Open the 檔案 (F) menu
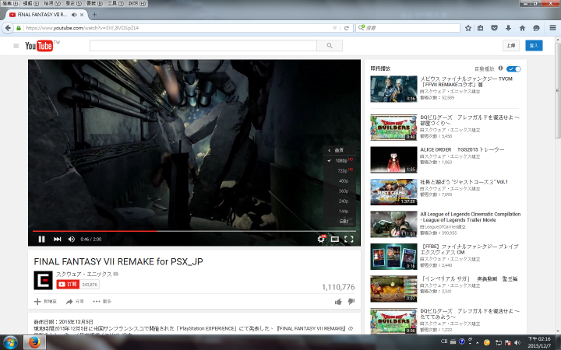The height and width of the screenshot is (350, 561). coord(10,4)
